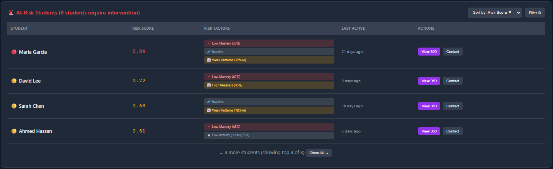This screenshot has height=169, width=553.
Task: Select Maria Garcia's Low Mastery (35%) tag
Action: coord(269,43)
